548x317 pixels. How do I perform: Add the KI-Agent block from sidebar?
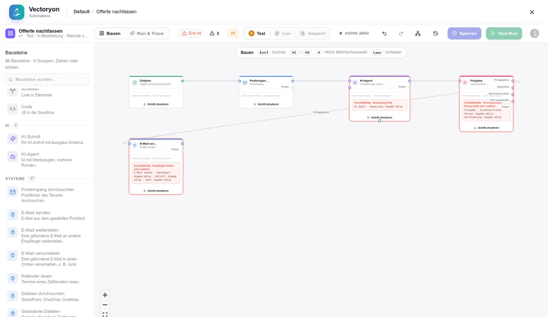(47, 160)
